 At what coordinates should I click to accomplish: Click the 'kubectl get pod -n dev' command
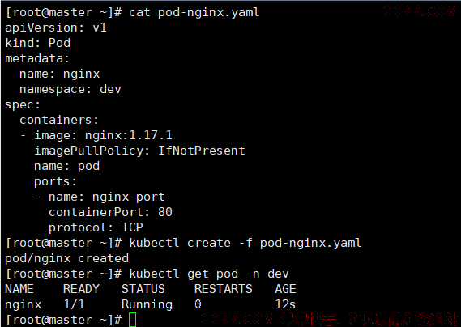point(209,274)
